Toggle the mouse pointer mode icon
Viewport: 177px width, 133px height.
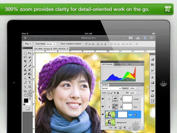pos(145,38)
